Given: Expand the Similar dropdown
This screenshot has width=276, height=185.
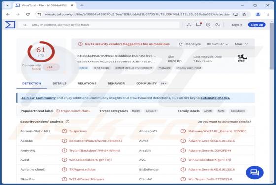Looking at the screenshot, I should click(217, 44).
